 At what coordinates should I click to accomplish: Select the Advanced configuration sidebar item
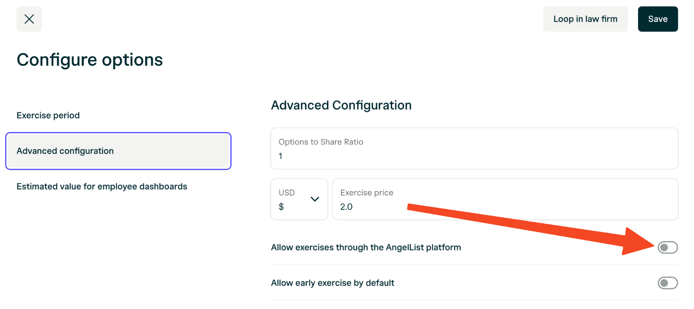click(118, 151)
